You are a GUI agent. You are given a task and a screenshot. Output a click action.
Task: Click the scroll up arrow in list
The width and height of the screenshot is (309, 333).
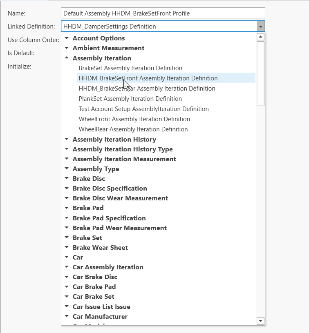click(x=260, y=37)
